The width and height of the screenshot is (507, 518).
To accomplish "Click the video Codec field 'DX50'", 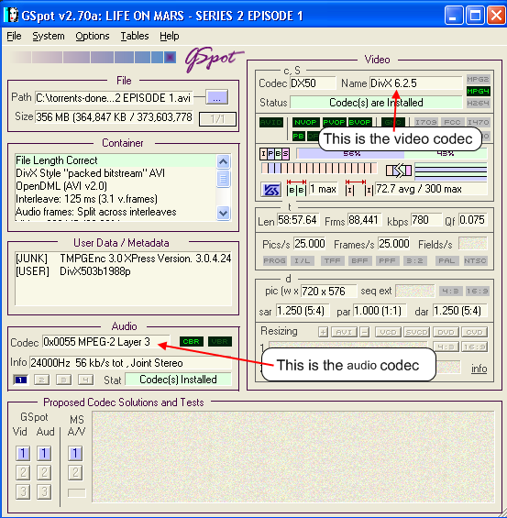I will point(313,83).
